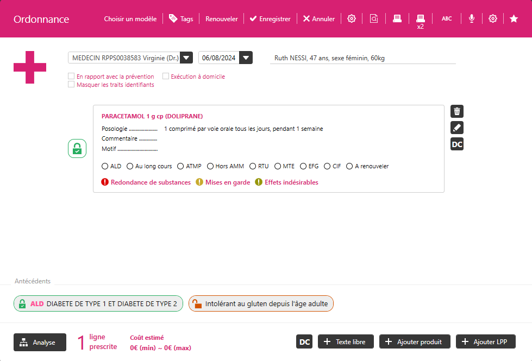532x361 pixels.
Task: Click the Analyse button
Action: pyautogui.click(x=40, y=343)
